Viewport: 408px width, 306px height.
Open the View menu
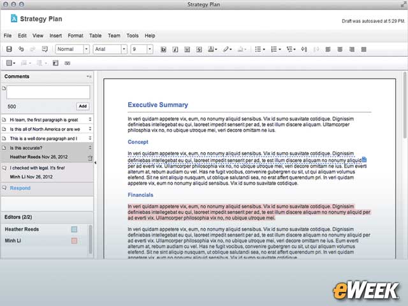pos(38,36)
